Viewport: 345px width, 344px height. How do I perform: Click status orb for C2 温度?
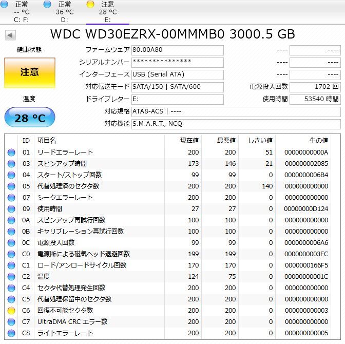click(x=11, y=277)
